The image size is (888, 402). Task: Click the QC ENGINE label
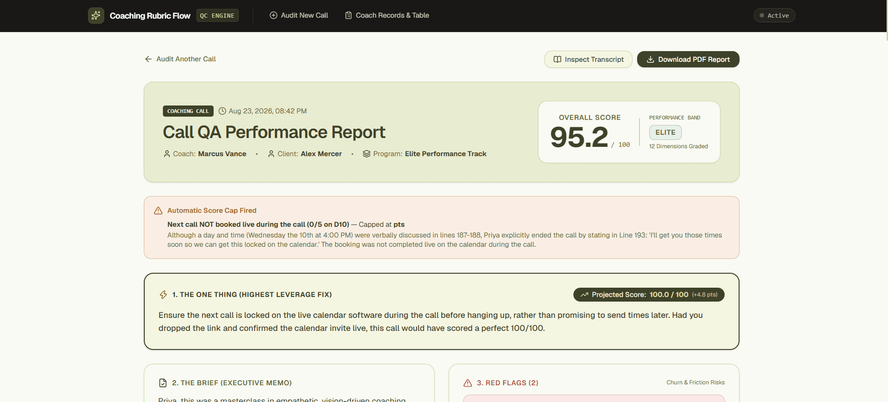[x=217, y=15]
